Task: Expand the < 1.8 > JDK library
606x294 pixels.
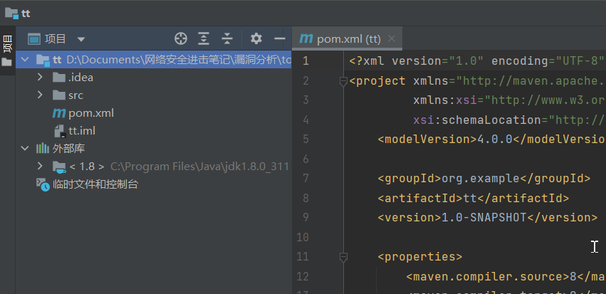Action: (x=40, y=166)
